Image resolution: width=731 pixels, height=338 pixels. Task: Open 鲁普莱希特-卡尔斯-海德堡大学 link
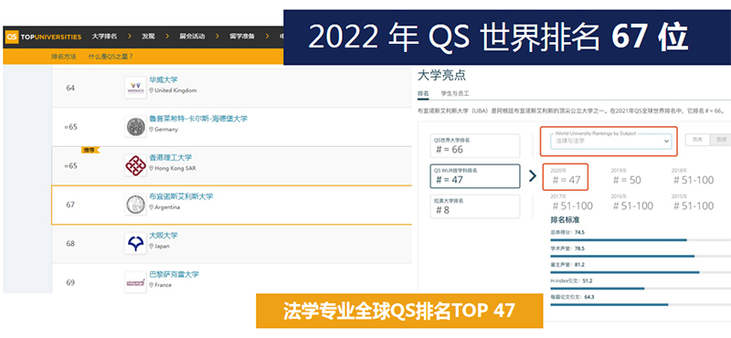click(x=198, y=119)
